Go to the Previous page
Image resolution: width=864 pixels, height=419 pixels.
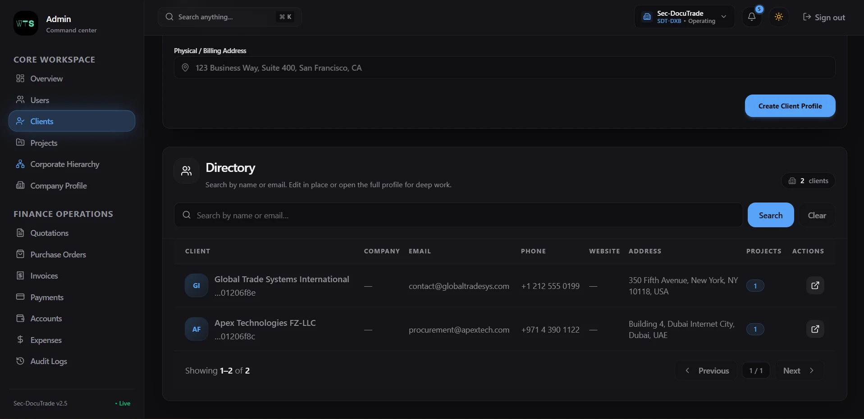(706, 370)
